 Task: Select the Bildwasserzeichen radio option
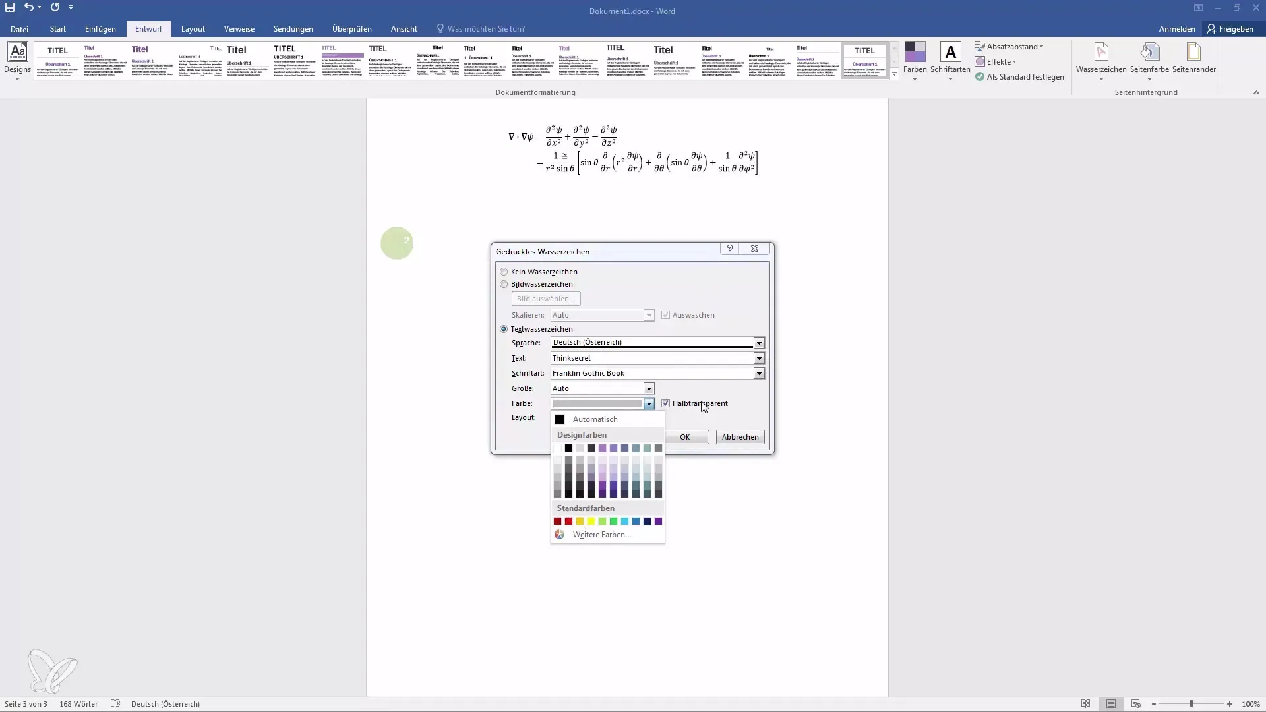504,285
